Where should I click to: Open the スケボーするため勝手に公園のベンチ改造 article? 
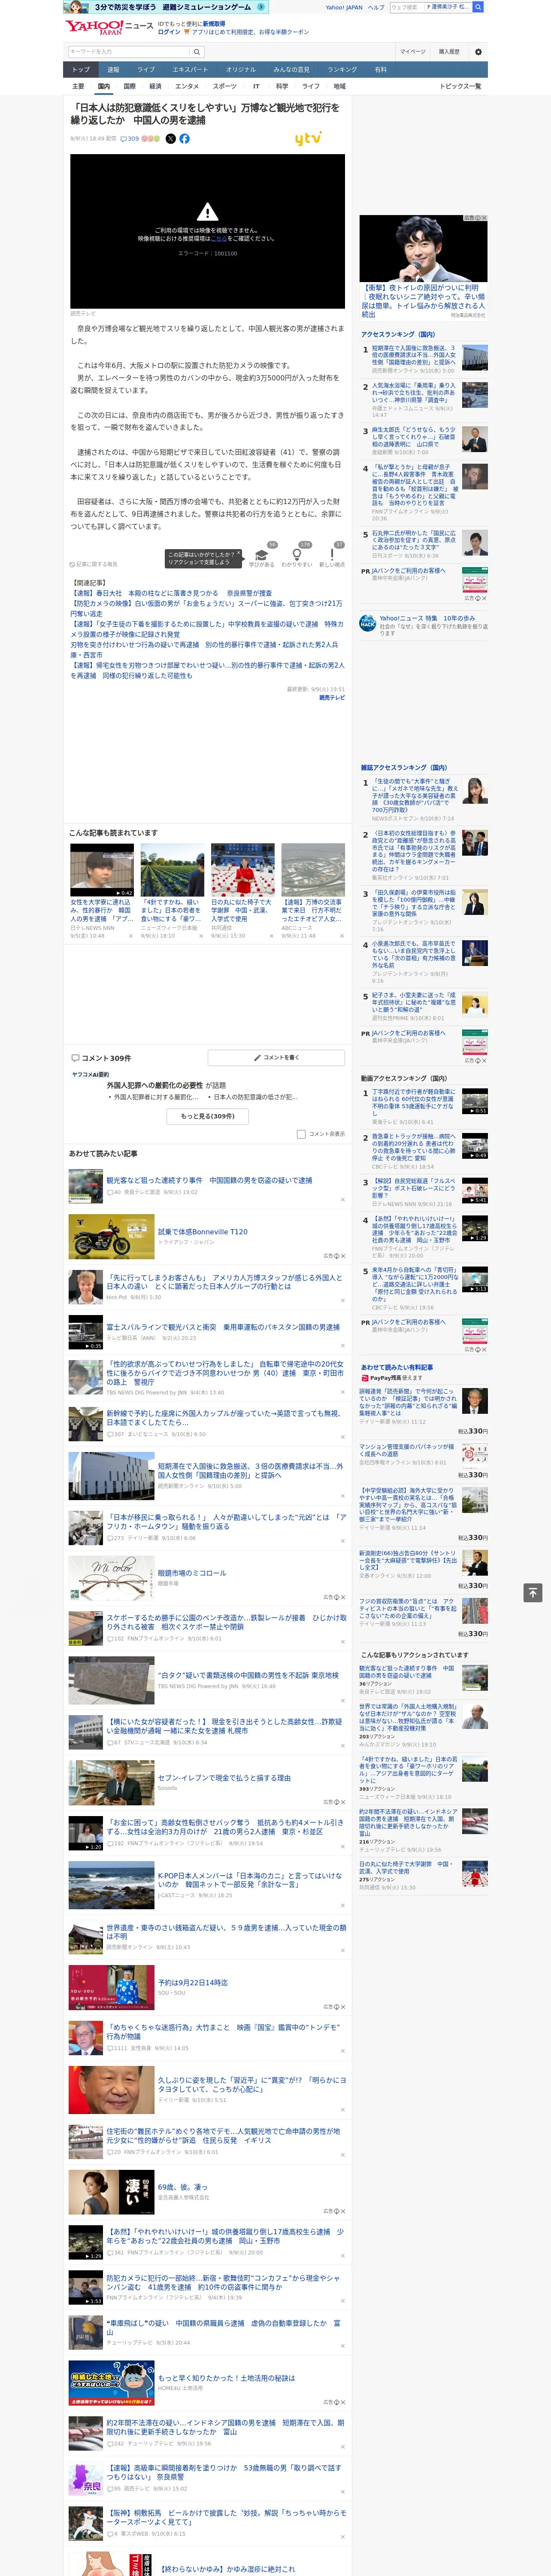click(x=226, y=1622)
